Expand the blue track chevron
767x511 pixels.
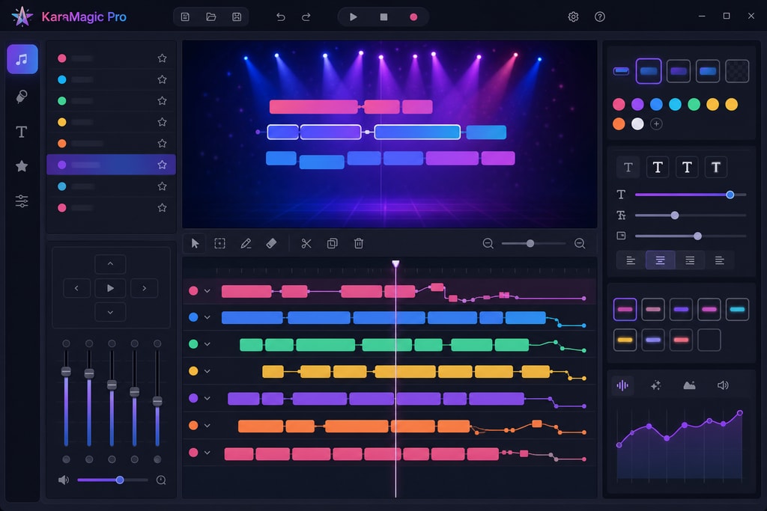207,317
